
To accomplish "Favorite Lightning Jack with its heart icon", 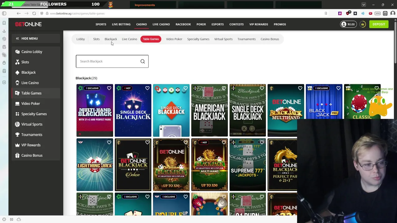I will (109, 142).
